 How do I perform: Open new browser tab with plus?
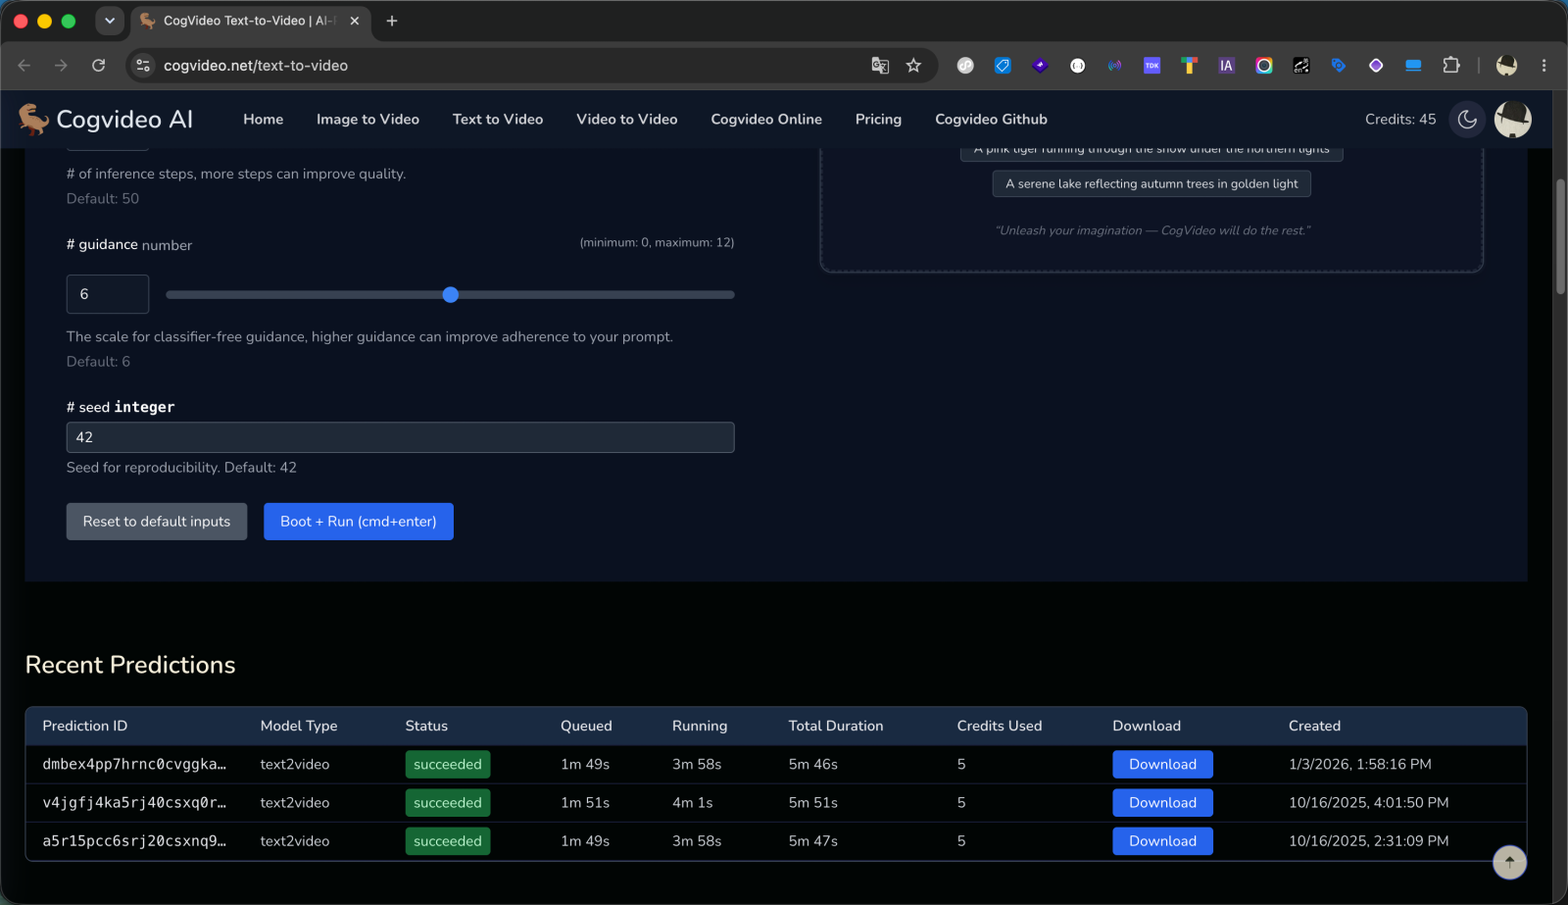(x=392, y=21)
